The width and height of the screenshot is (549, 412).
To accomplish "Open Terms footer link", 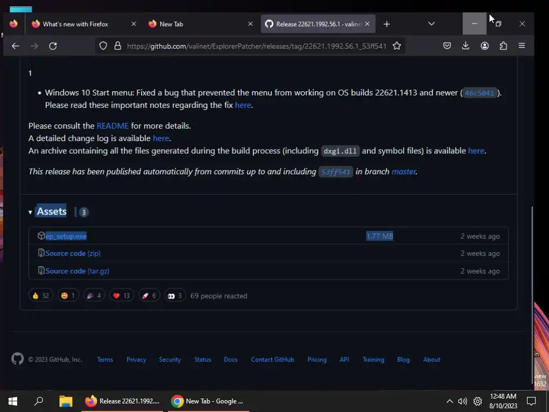I will tap(105, 359).
